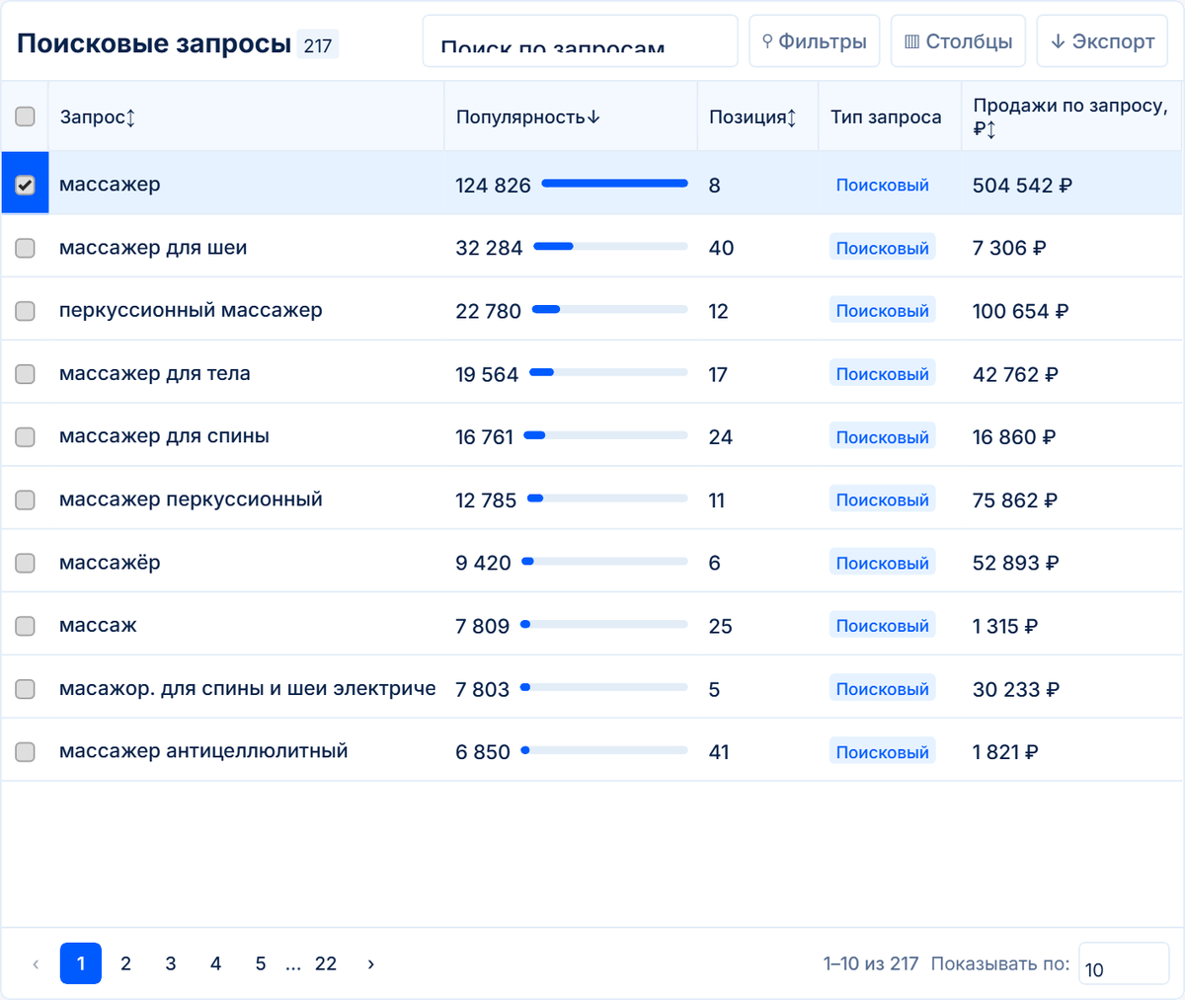Go to previous page arrow
Screen dimensions: 1185x1000
37,963
